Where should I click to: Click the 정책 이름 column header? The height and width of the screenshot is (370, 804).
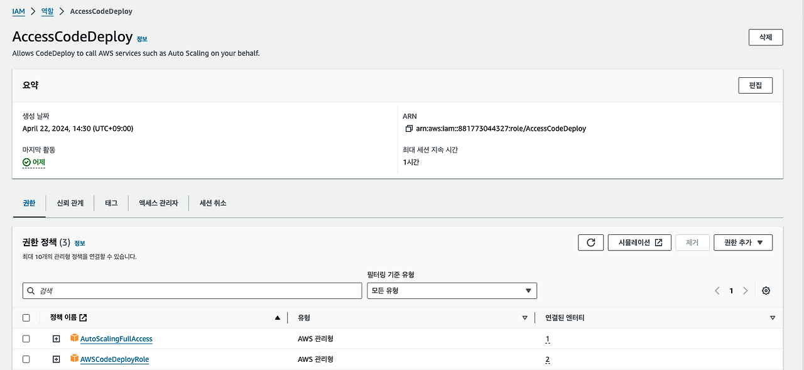63,318
